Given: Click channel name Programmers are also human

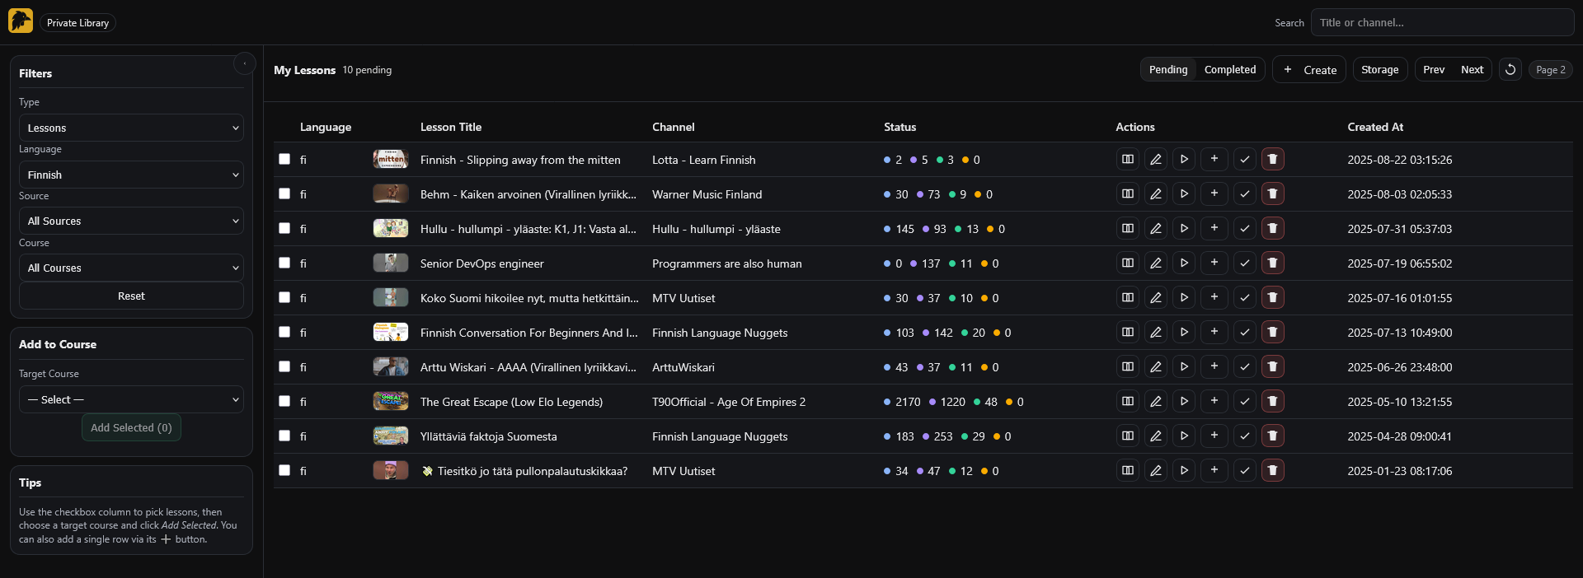Looking at the screenshot, I should (x=726, y=263).
